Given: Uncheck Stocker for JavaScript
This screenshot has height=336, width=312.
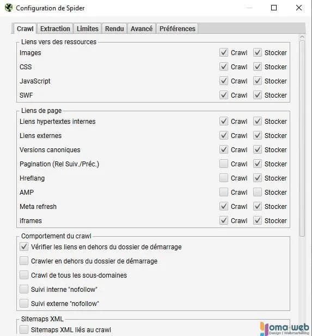Looking at the screenshot, I should click(258, 81).
